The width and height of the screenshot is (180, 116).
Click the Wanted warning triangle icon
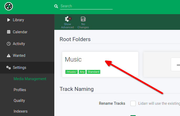pos(9,56)
